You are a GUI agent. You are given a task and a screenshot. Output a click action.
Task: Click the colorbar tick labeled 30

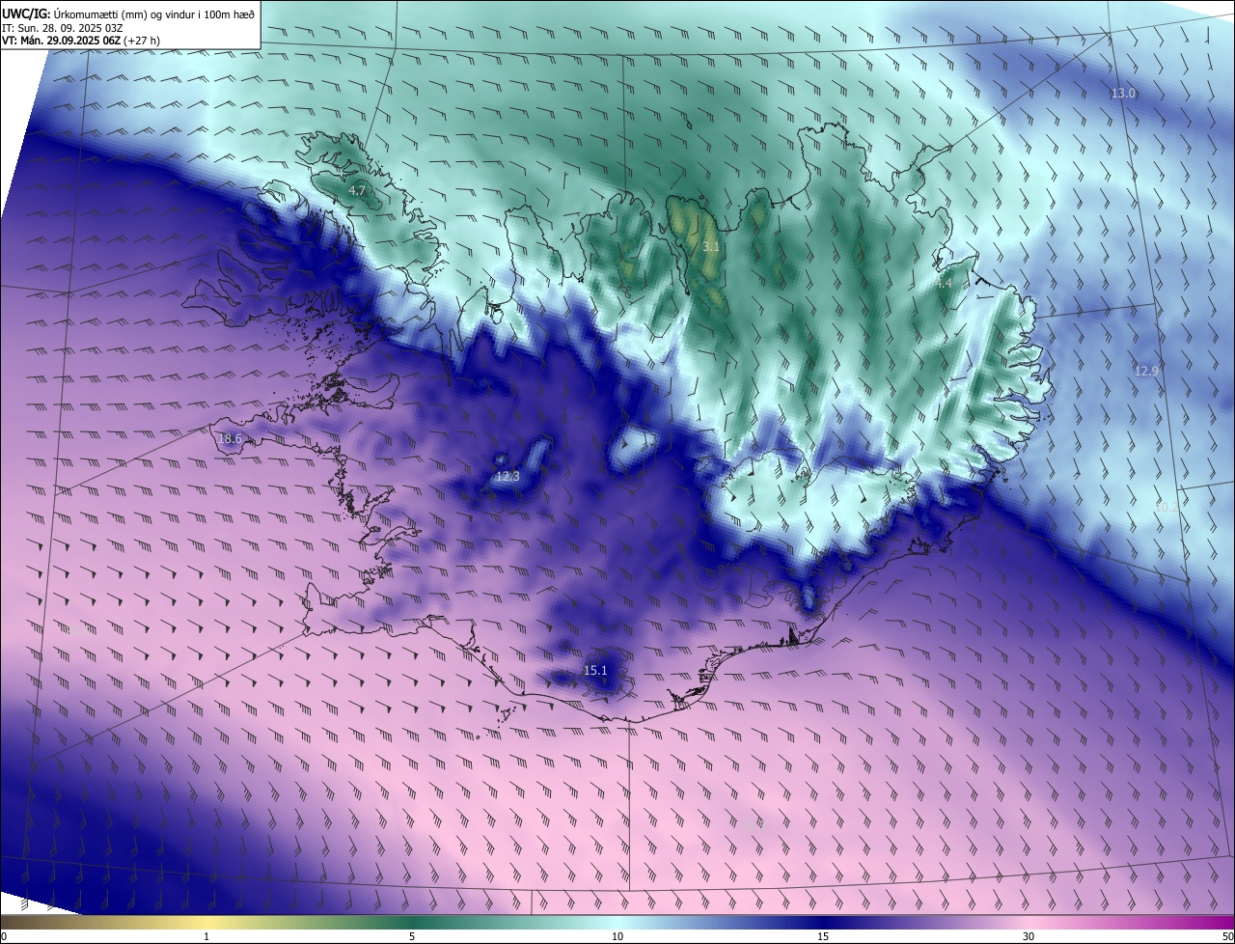pyautogui.click(x=1029, y=936)
